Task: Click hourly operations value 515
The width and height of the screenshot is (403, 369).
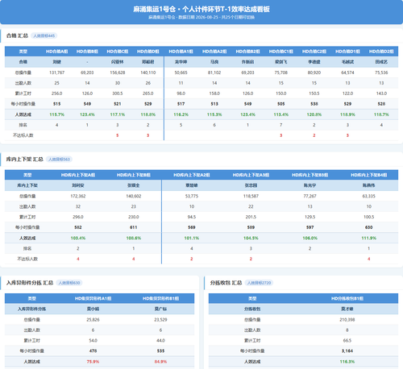Action: (x=56, y=104)
